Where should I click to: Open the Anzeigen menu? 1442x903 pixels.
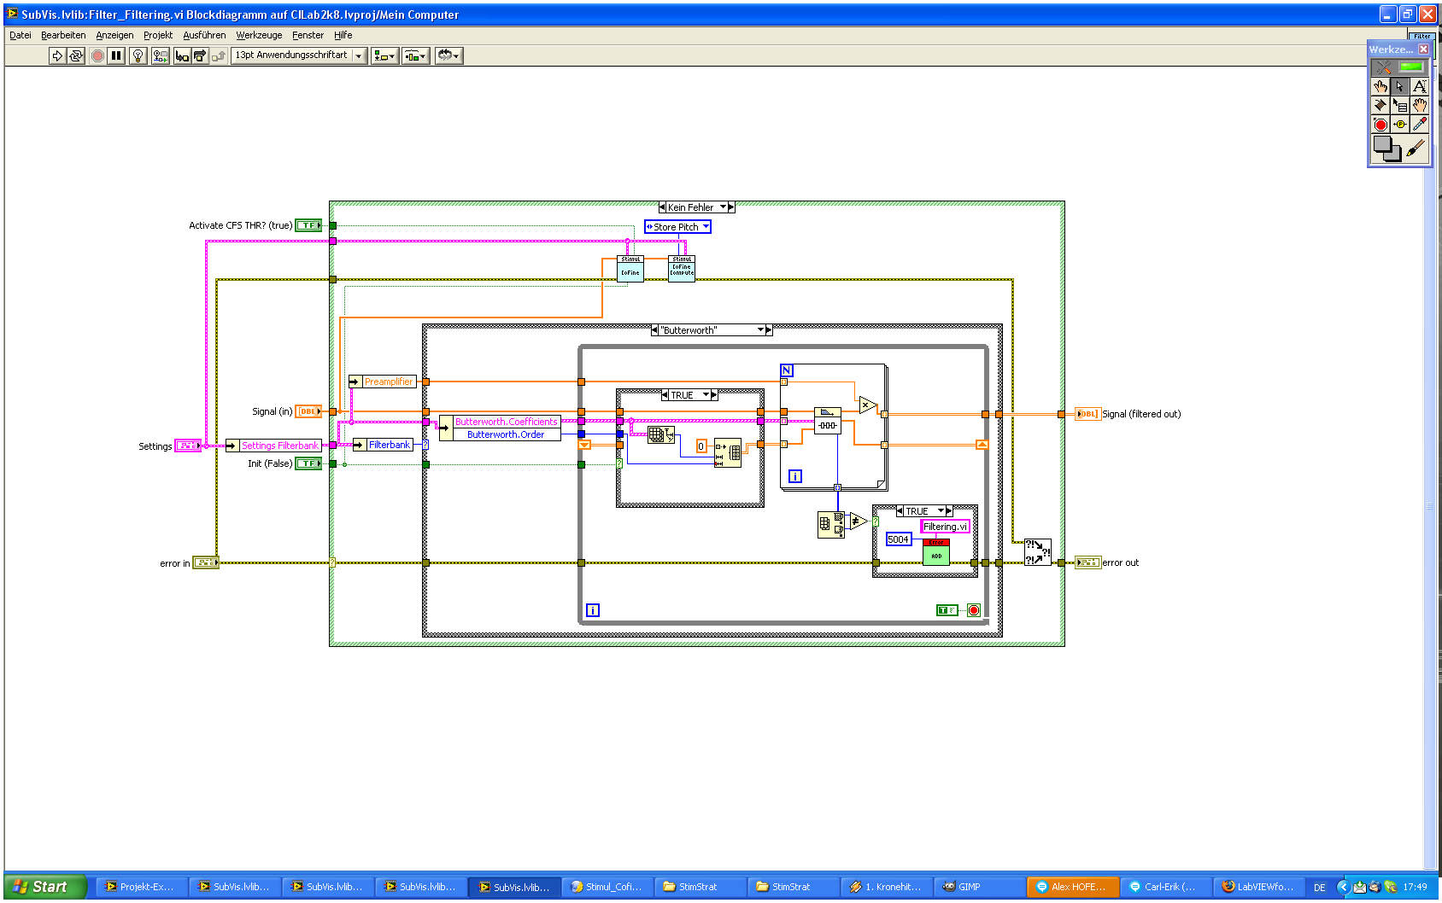pos(114,35)
